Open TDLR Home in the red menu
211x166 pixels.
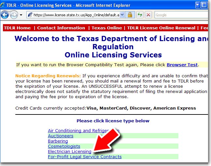[17, 28]
